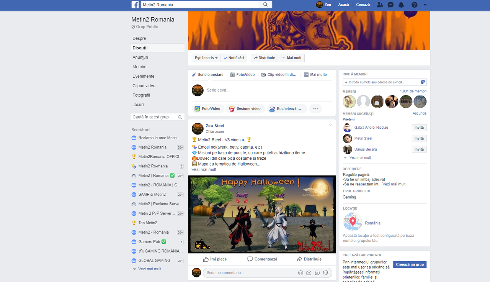Image resolution: width=490 pixels, height=282 pixels.
Task: Open the options chevron on Zeu Steel's post
Action: click(330, 125)
